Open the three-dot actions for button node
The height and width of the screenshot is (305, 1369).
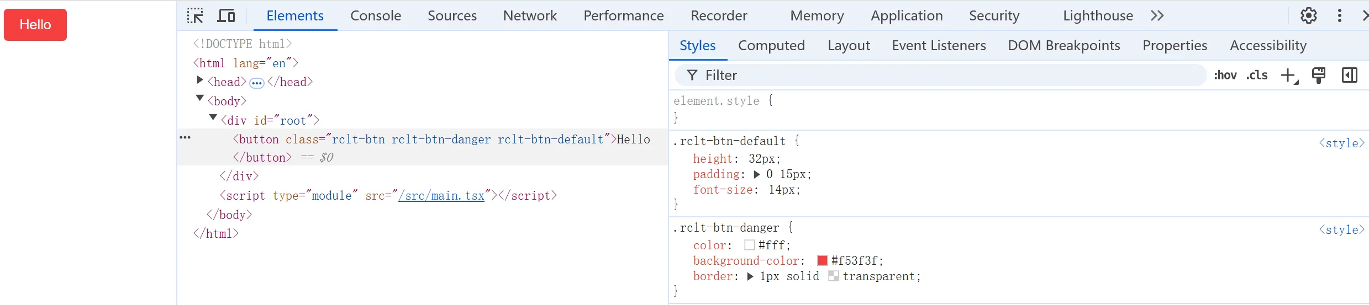(x=185, y=137)
